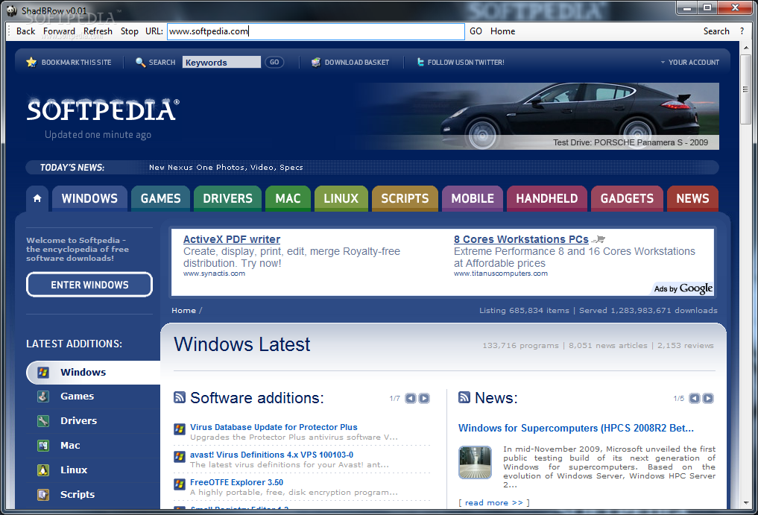Open FreeOTFE Explorer 3.50 link
The image size is (758, 515).
pyautogui.click(x=236, y=482)
